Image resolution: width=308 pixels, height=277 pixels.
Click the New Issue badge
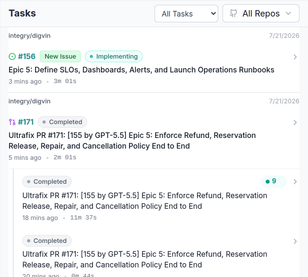click(x=61, y=56)
